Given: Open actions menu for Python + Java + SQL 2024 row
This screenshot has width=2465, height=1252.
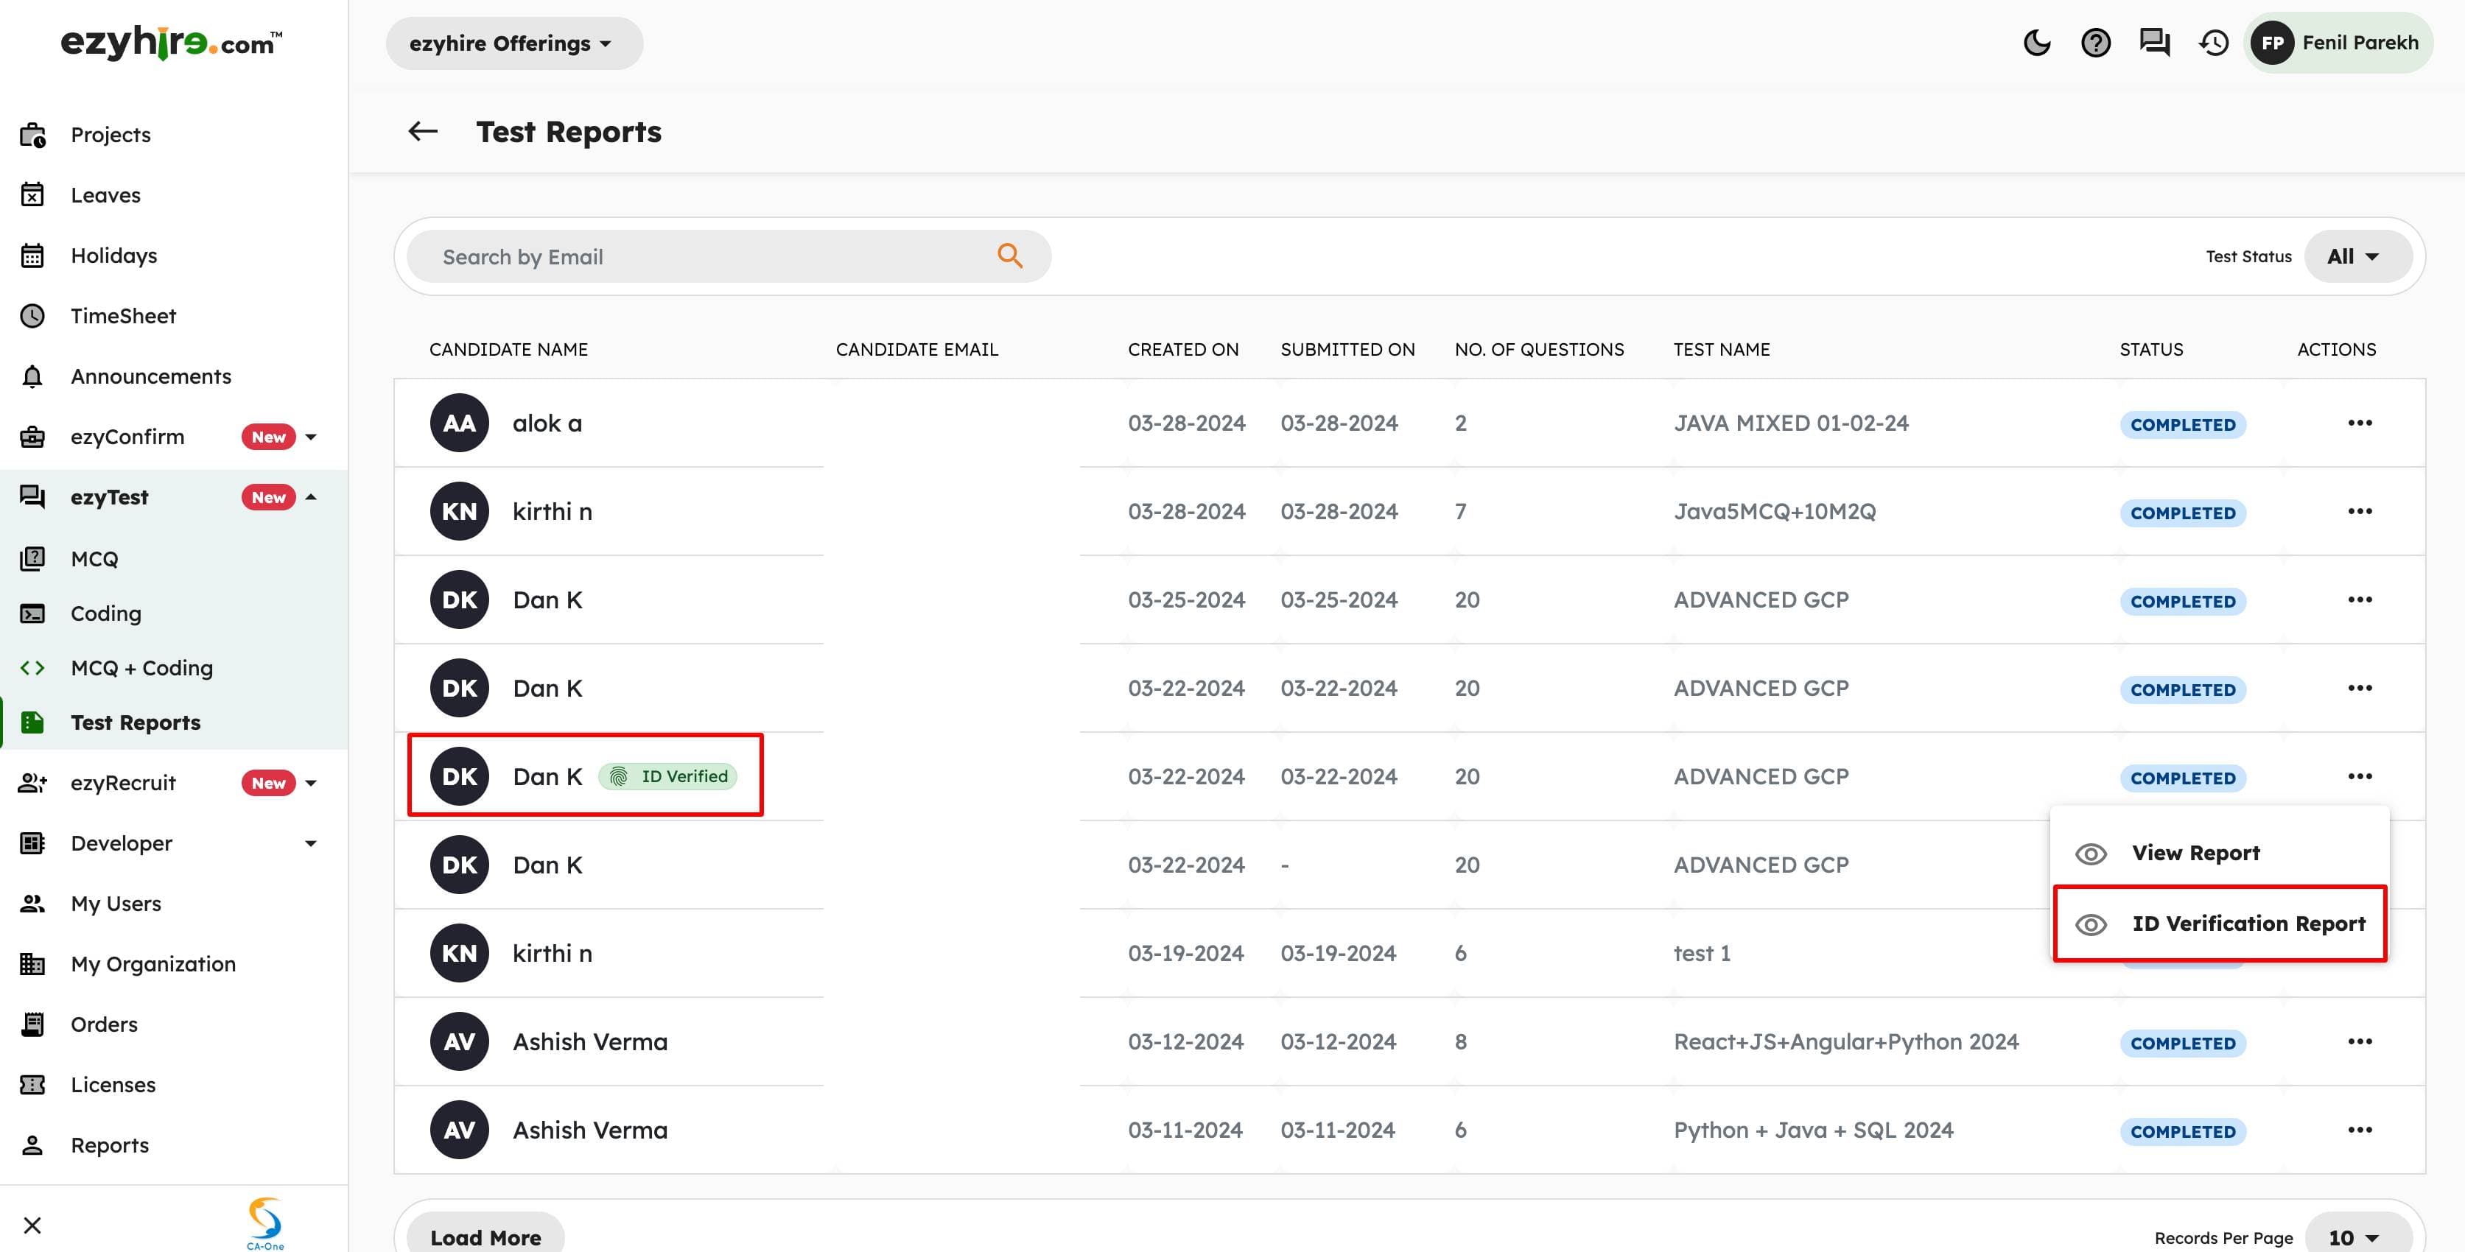Looking at the screenshot, I should (2360, 1130).
